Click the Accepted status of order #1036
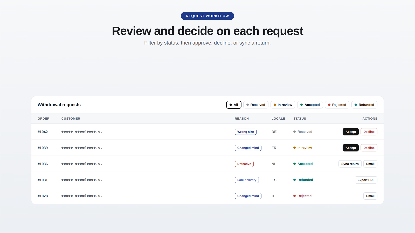 303,164
